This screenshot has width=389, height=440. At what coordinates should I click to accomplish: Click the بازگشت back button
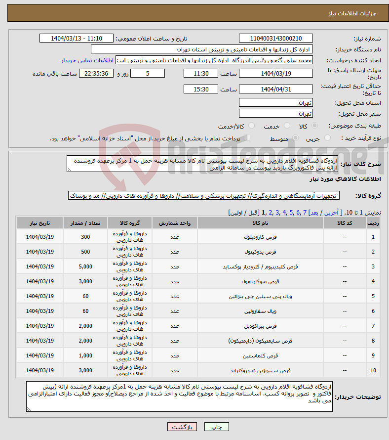[x=182, y=427]
